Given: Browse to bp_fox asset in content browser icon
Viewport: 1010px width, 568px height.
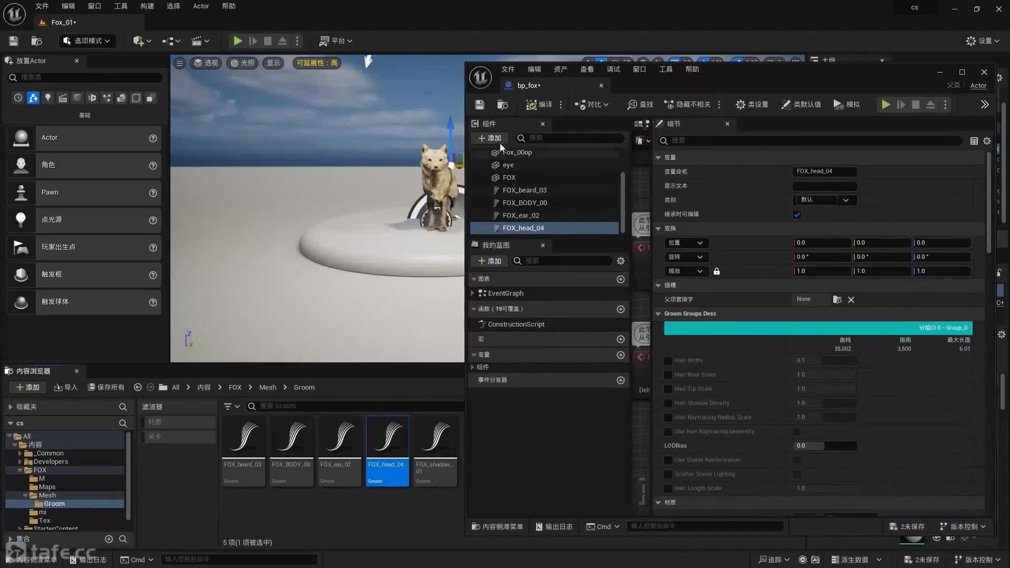Looking at the screenshot, I should point(502,105).
